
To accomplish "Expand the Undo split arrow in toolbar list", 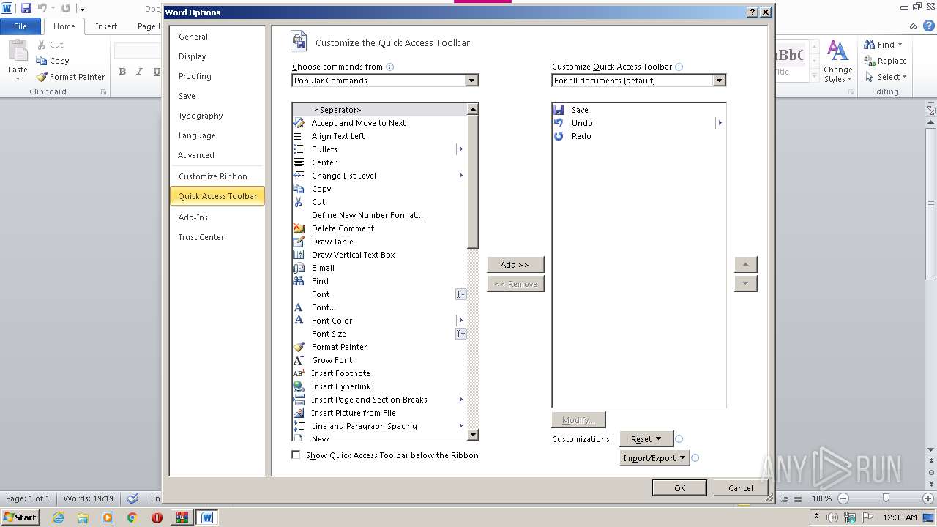I will [x=720, y=123].
